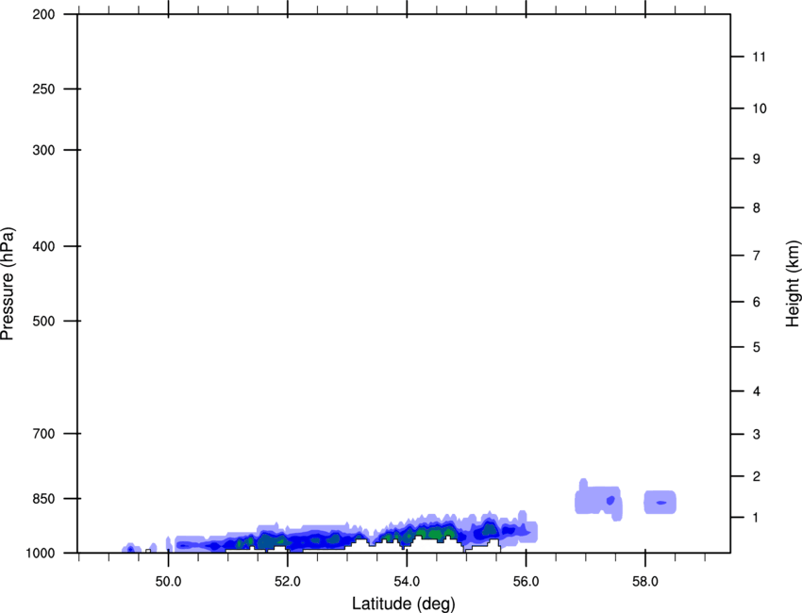Click height tick label 4

(x=757, y=391)
